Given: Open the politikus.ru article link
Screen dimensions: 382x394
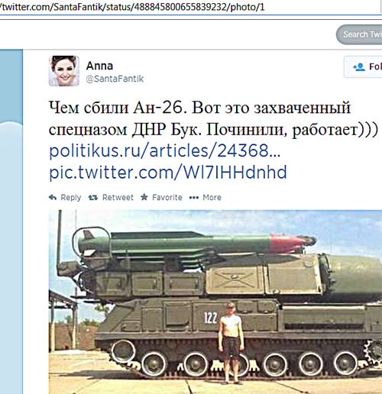Looking at the screenshot, I should (165, 150).
